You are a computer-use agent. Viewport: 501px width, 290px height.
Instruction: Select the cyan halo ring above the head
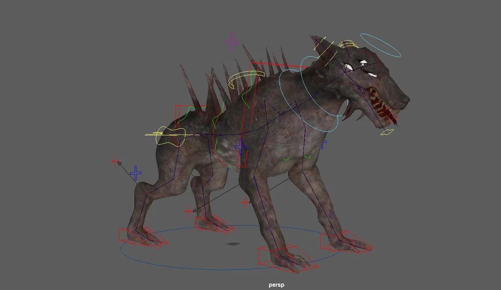tap(380, 45)
